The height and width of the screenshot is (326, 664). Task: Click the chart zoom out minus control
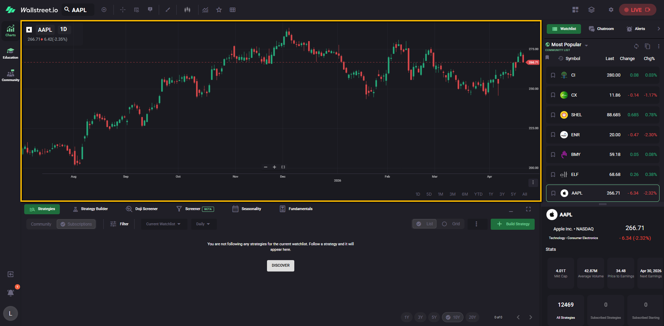pos(266,167)
